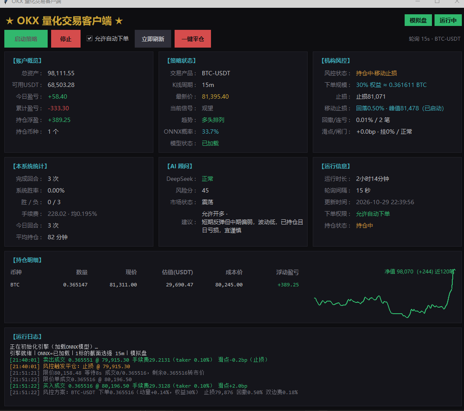The width and height of the screenshot is (464, 411).
Task: Click the OKX 量化交易客户端 title
Action: tap(64, 21)
